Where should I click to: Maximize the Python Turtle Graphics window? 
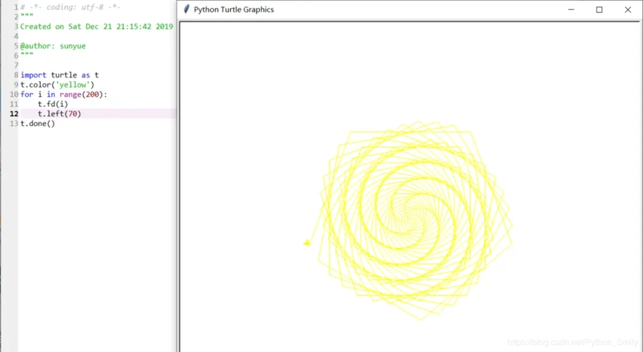(599, 10)
